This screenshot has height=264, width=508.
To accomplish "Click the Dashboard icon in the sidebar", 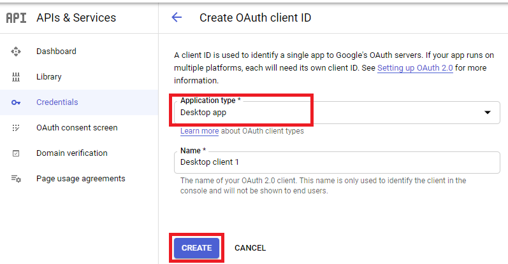I will [17, 52].
